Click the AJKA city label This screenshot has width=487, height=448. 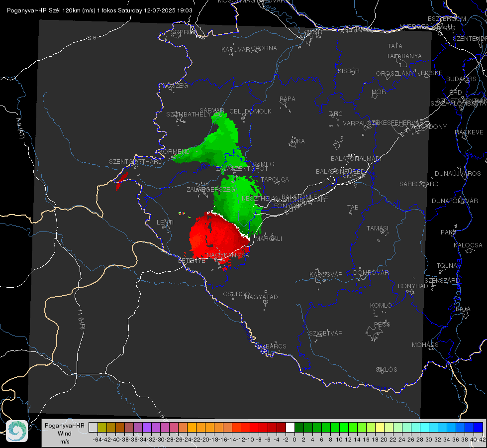coord(297,141)
